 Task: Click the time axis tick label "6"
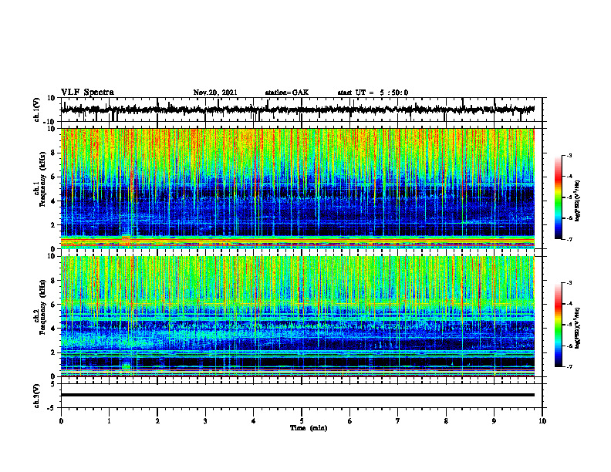point(350,421)
